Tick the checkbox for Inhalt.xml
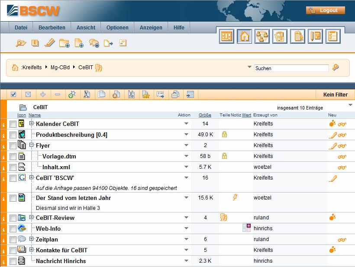This screenshot has height=267, width=355. coord(13,167)
